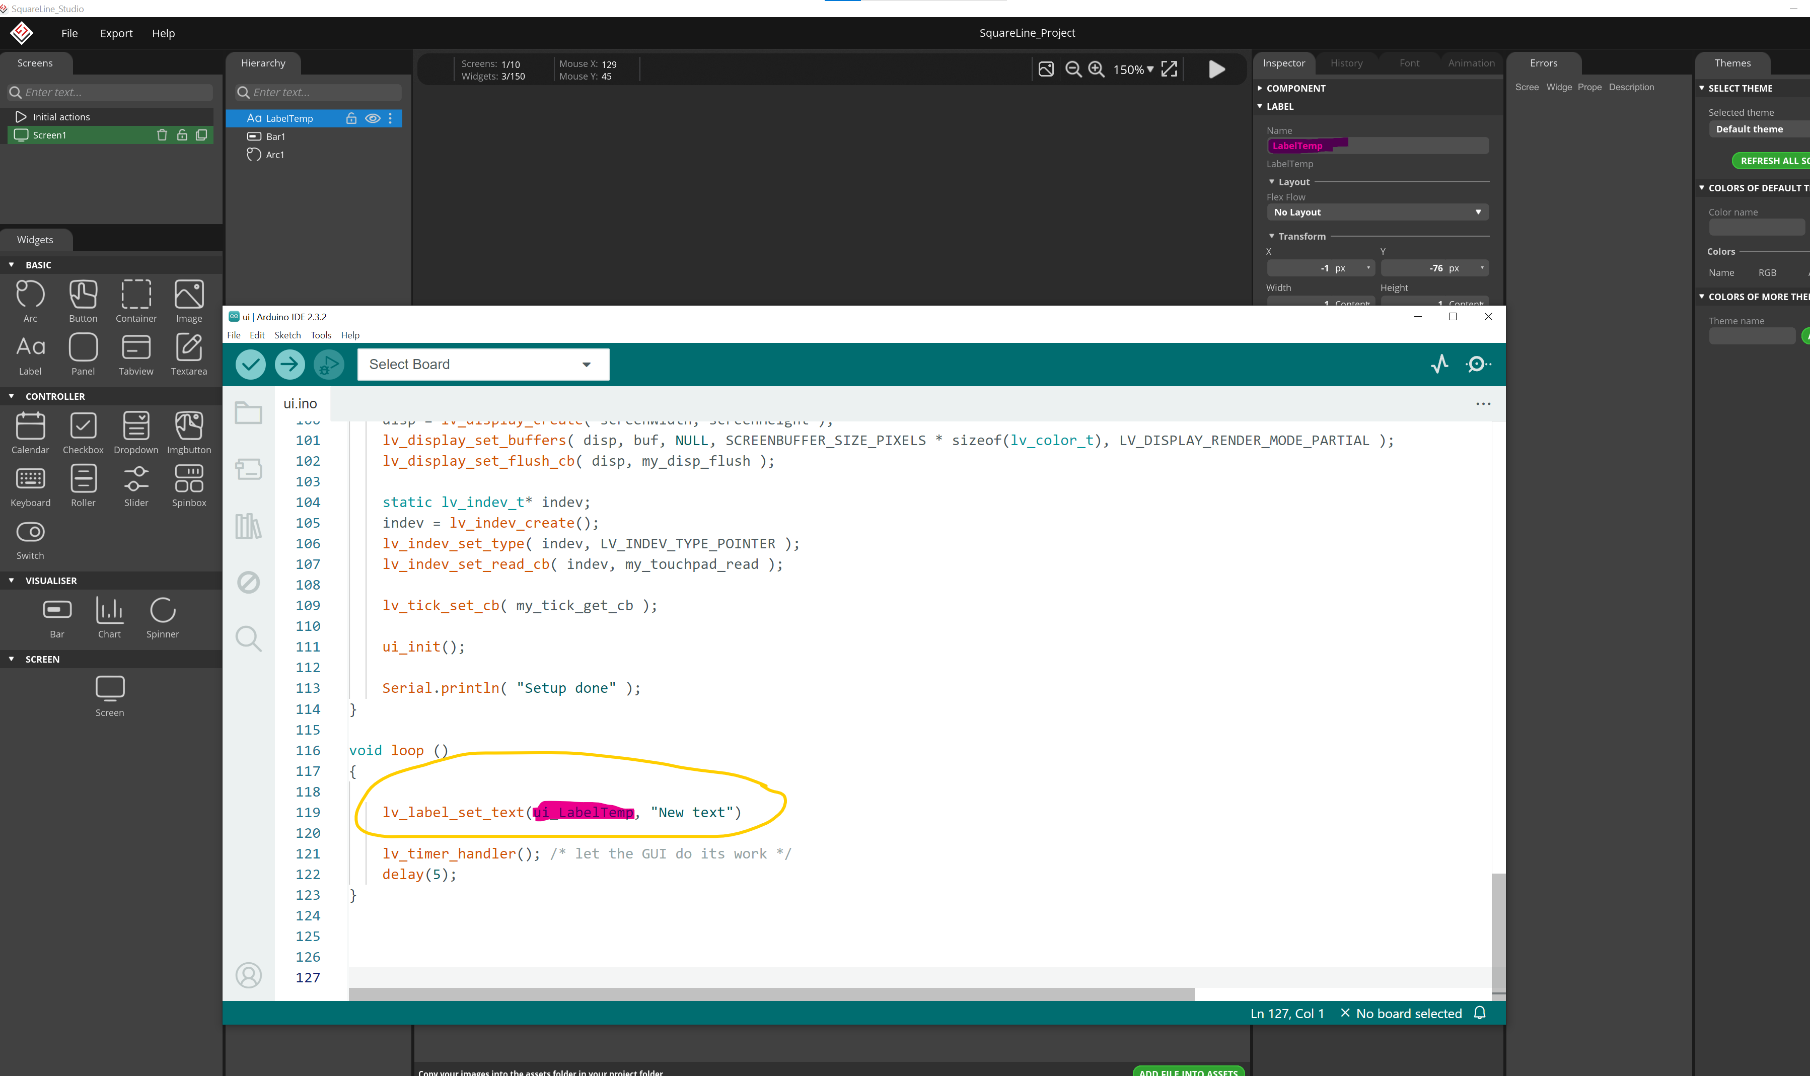
Task: Click SquareLine zoom in magnifier
Action: click(1097, 69)
